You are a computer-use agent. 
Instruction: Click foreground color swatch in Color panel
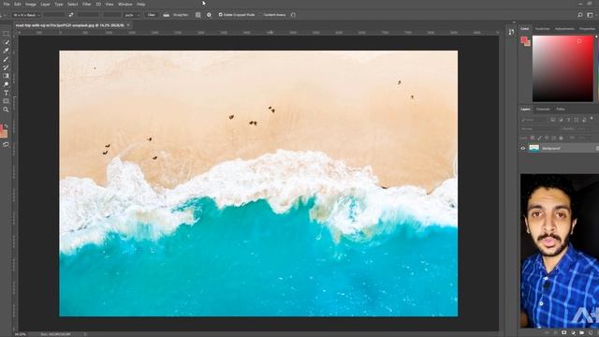pos(524,39)
